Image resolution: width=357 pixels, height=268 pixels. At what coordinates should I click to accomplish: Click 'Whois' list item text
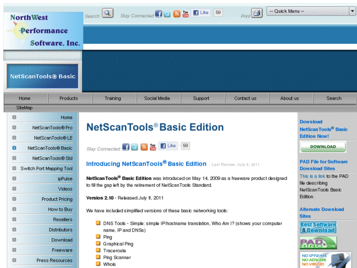coord(110,264)
